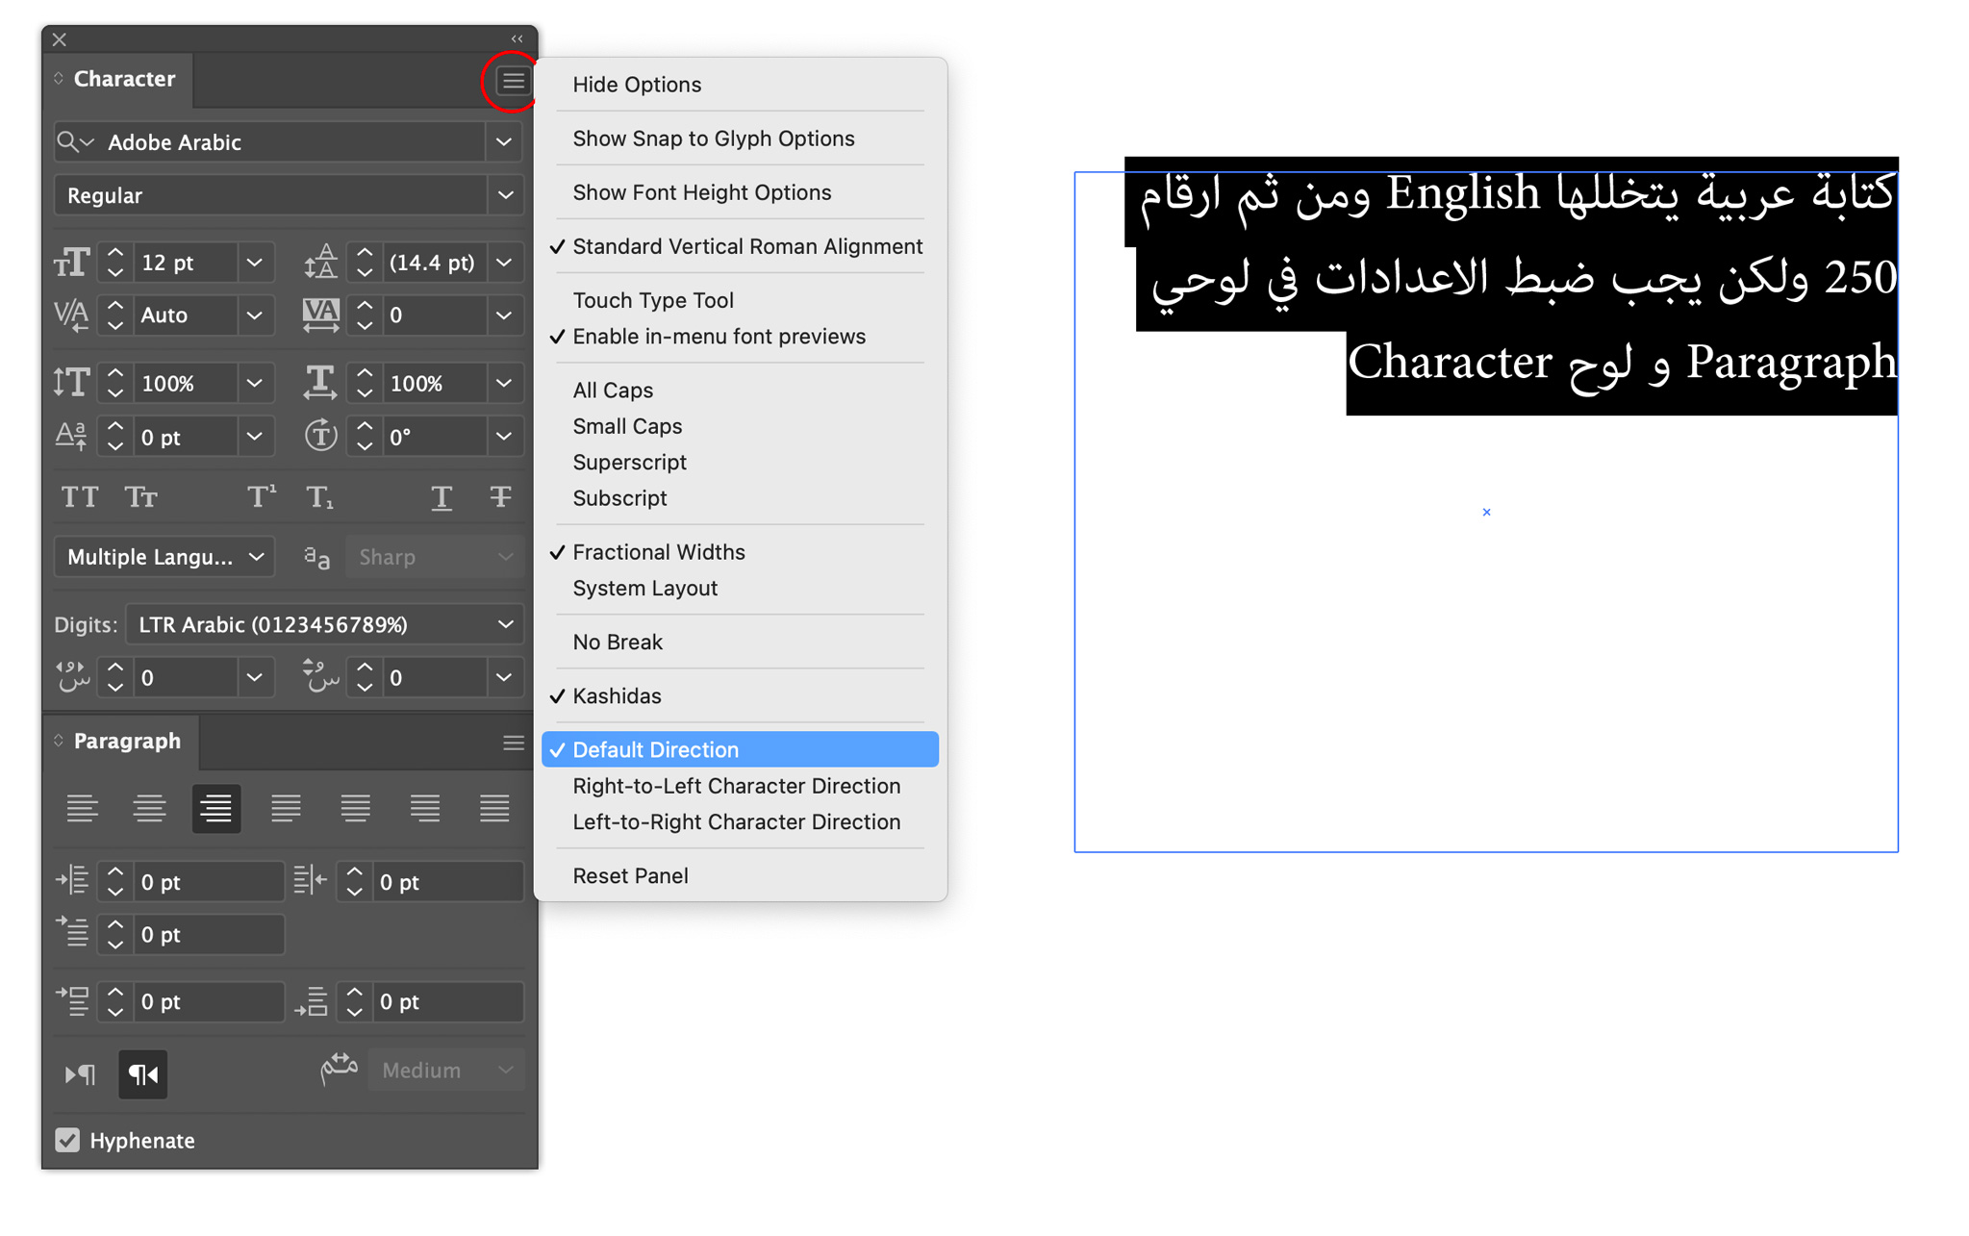Collapse the panel using the double-arrow button
Image resolution: width=1969 pixels, height=1236 pixels.
[x=516, y=39]
